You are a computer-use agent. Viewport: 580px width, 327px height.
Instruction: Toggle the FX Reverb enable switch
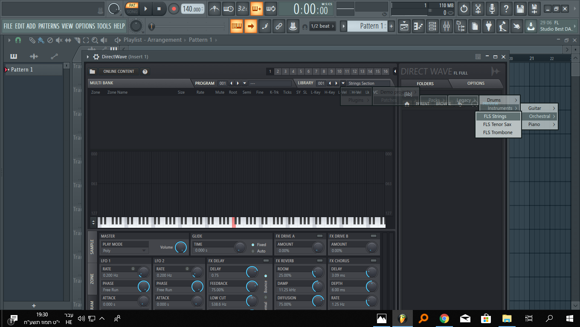pos(319,261)
